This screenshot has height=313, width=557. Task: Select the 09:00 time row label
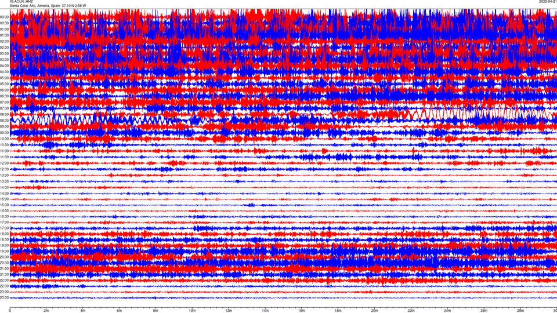click(4, 126)
